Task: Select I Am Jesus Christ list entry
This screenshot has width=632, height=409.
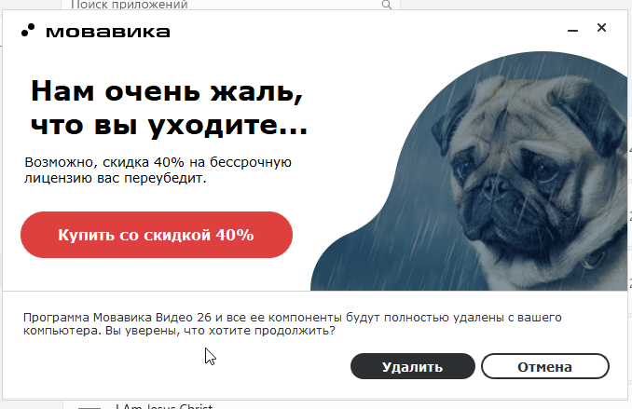Action: 164,406
